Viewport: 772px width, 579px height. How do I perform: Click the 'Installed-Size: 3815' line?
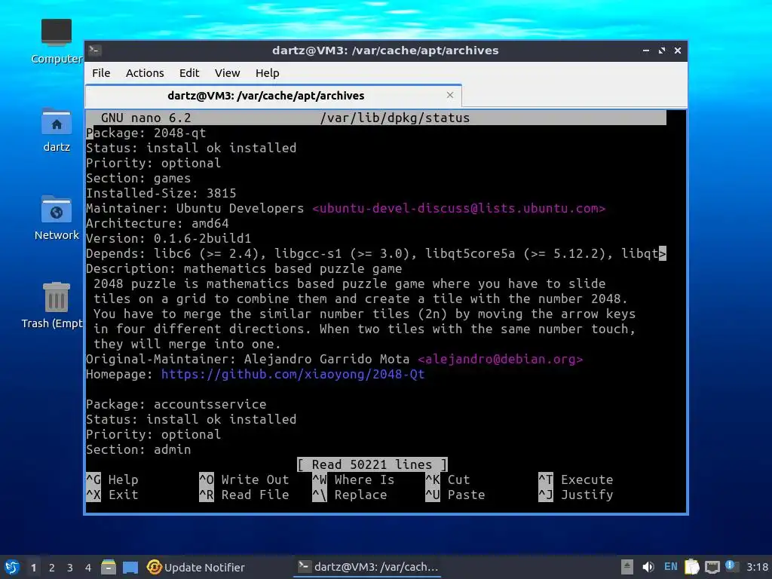[x=161, y=193]
